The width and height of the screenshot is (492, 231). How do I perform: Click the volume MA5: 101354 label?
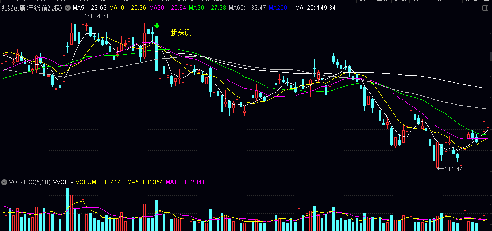point(145,182)
